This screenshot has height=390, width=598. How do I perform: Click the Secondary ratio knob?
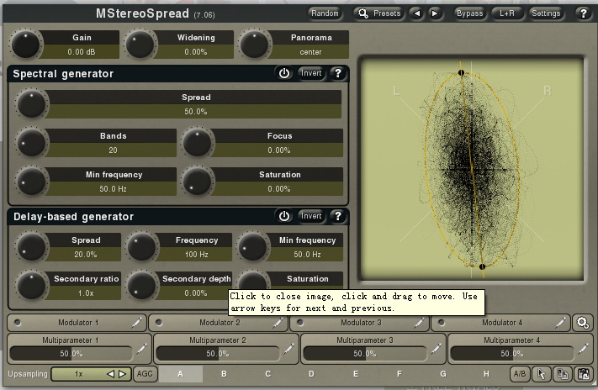(31, 286)
